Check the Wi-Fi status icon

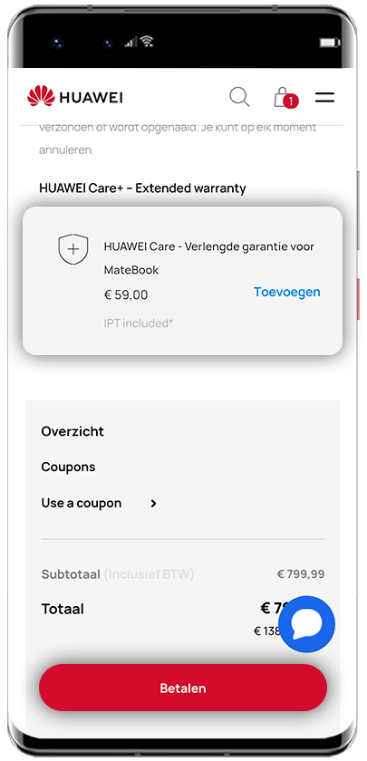pyautogui.click(x=147, y=43)
